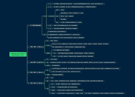Screen dimensions: 135x97
Task: Select the branch node beginning with 三、
Action: coord(36,62)
